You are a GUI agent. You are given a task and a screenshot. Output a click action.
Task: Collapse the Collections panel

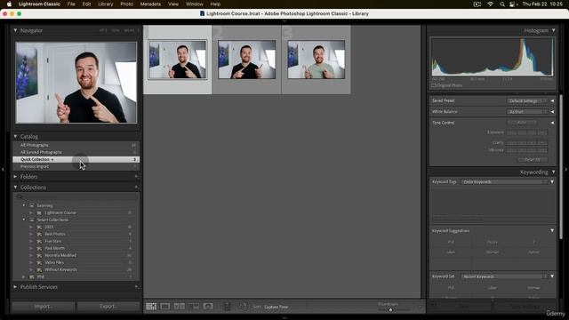pos(15,188)
